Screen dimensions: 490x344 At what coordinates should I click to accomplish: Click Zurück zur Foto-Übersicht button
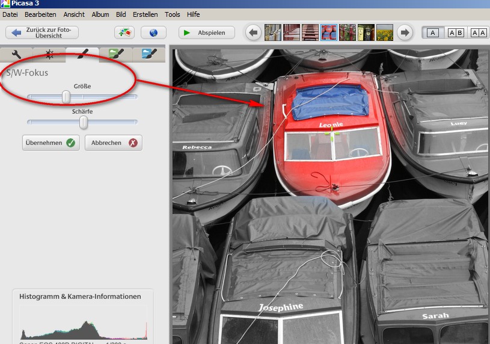tap(42, 32)
